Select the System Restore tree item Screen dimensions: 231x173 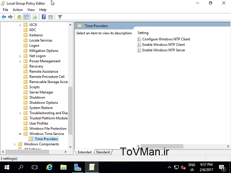coord(41,108)
